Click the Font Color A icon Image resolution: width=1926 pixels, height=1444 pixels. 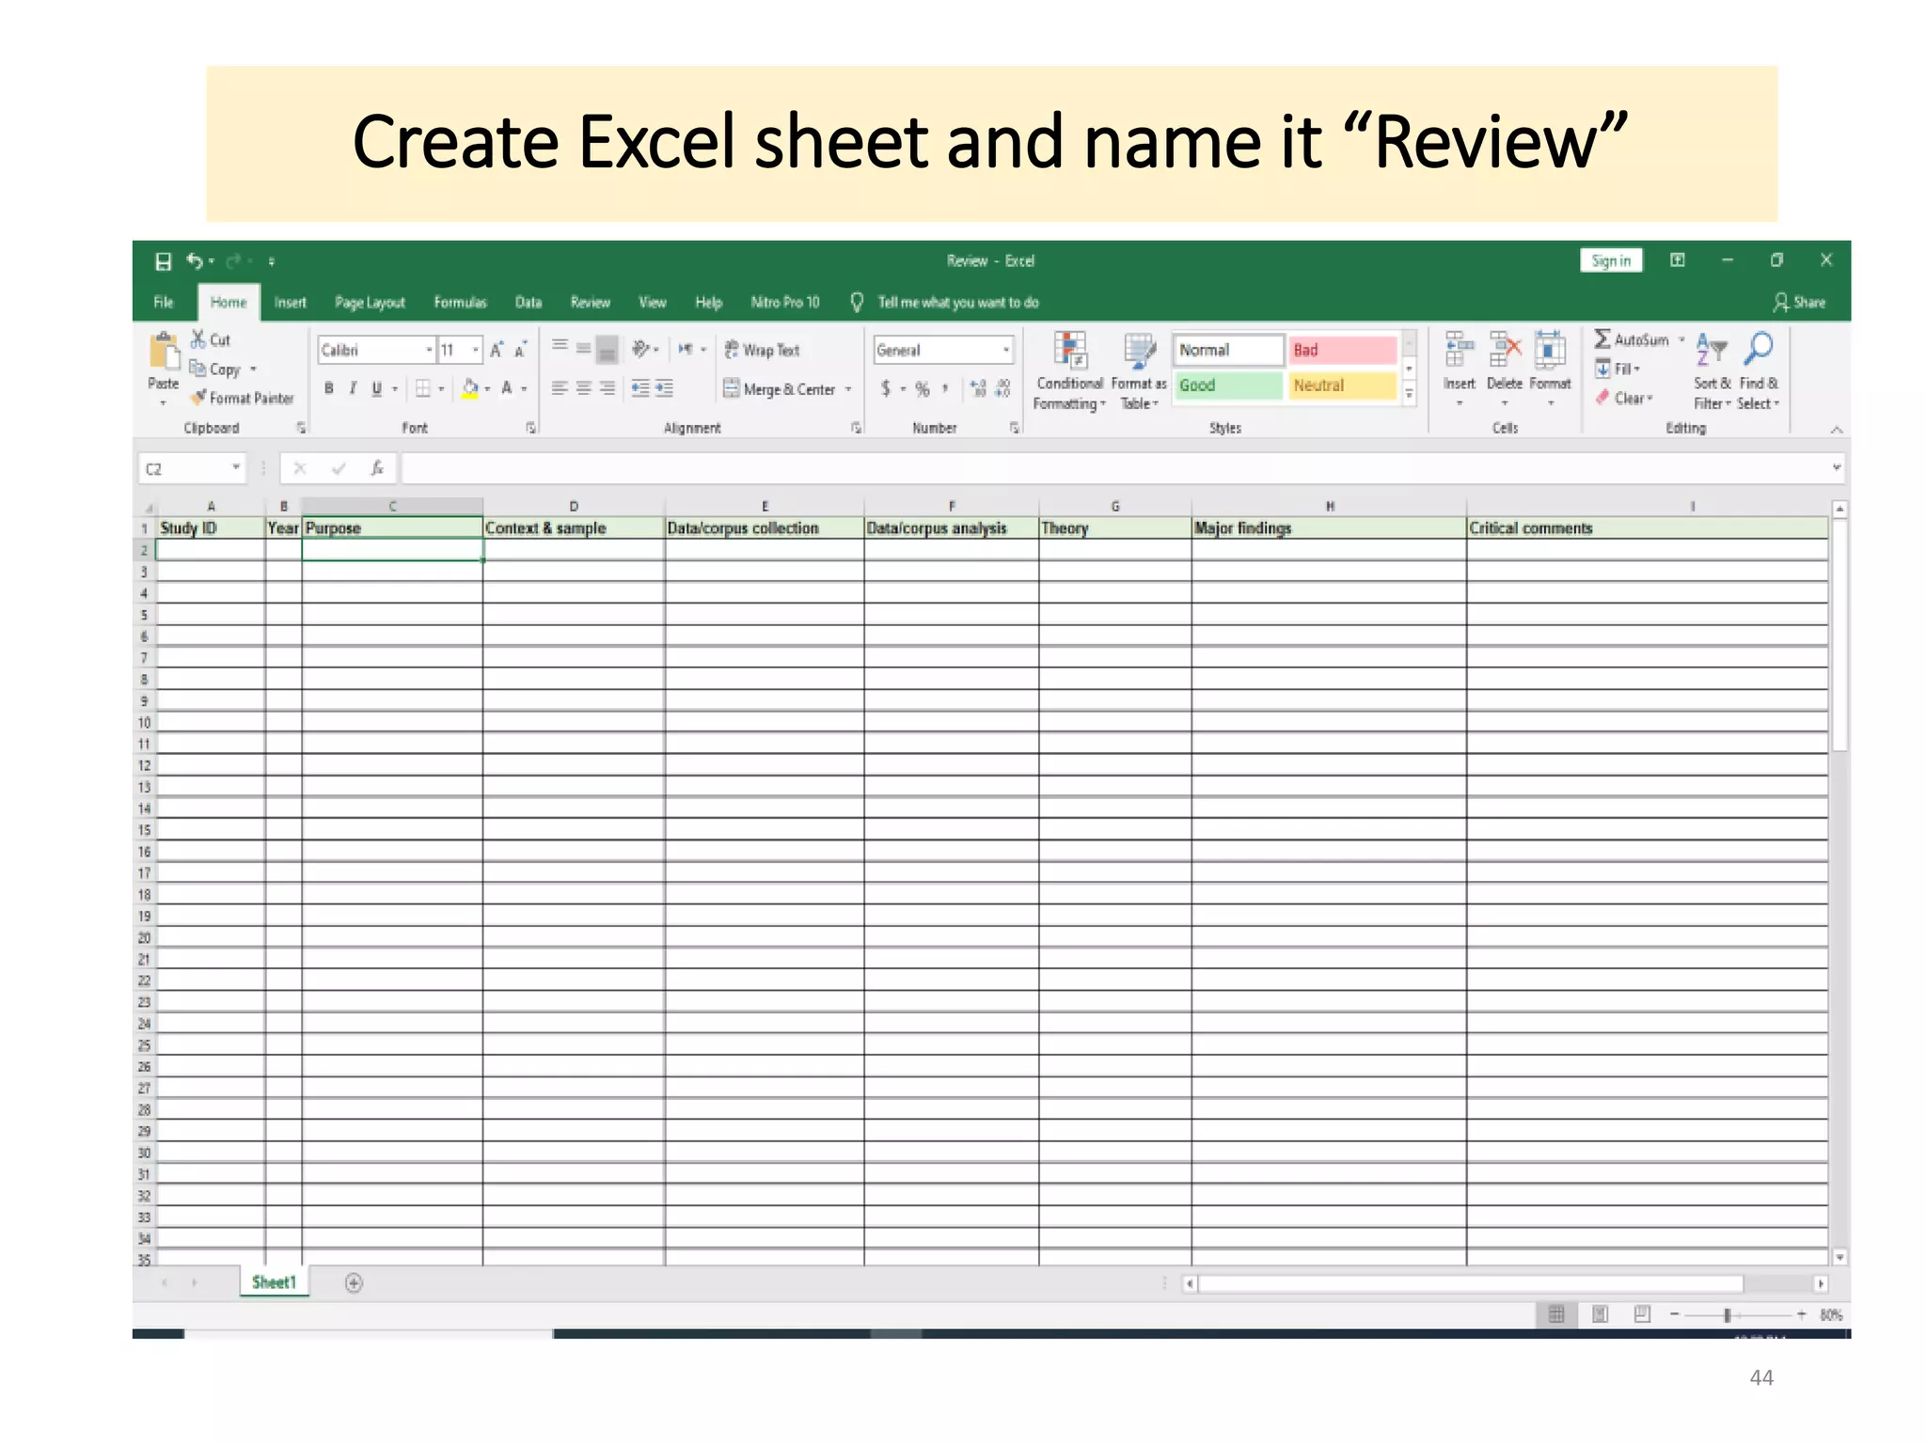[507, 388]
